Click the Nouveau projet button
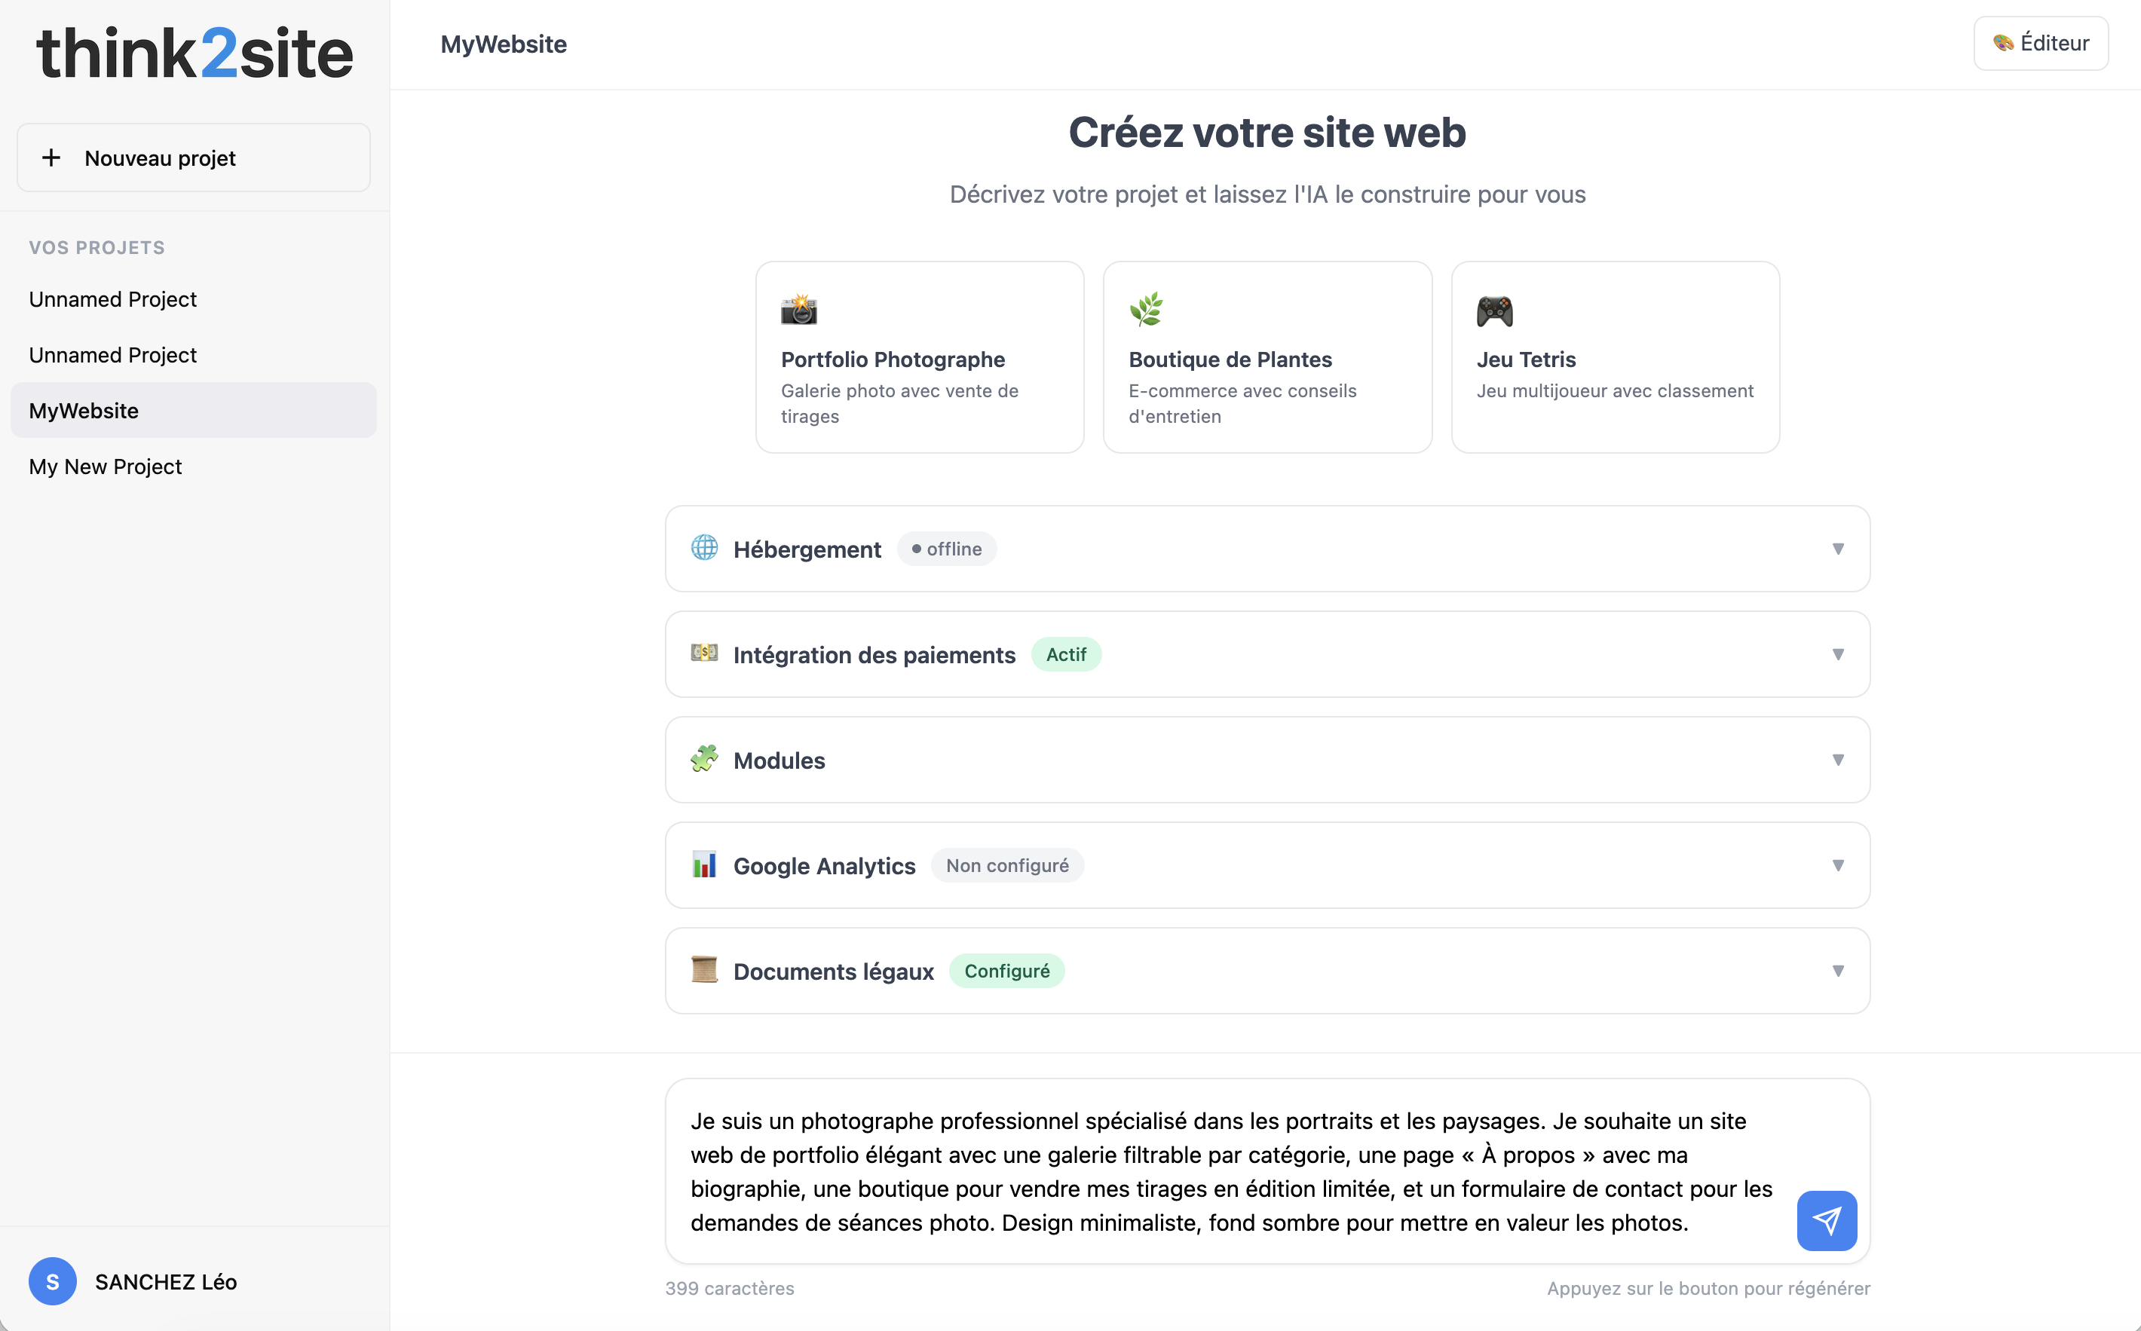The image size is (2141, 1331). [194, 158]
